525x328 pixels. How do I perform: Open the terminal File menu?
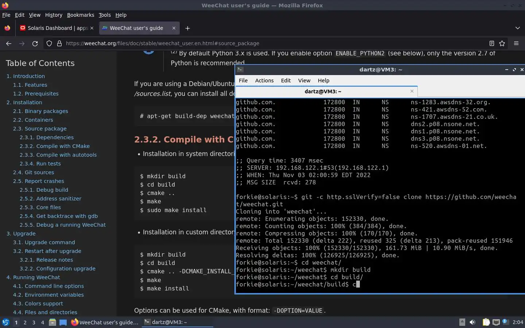pyautogui.click(x=243, y=81)
